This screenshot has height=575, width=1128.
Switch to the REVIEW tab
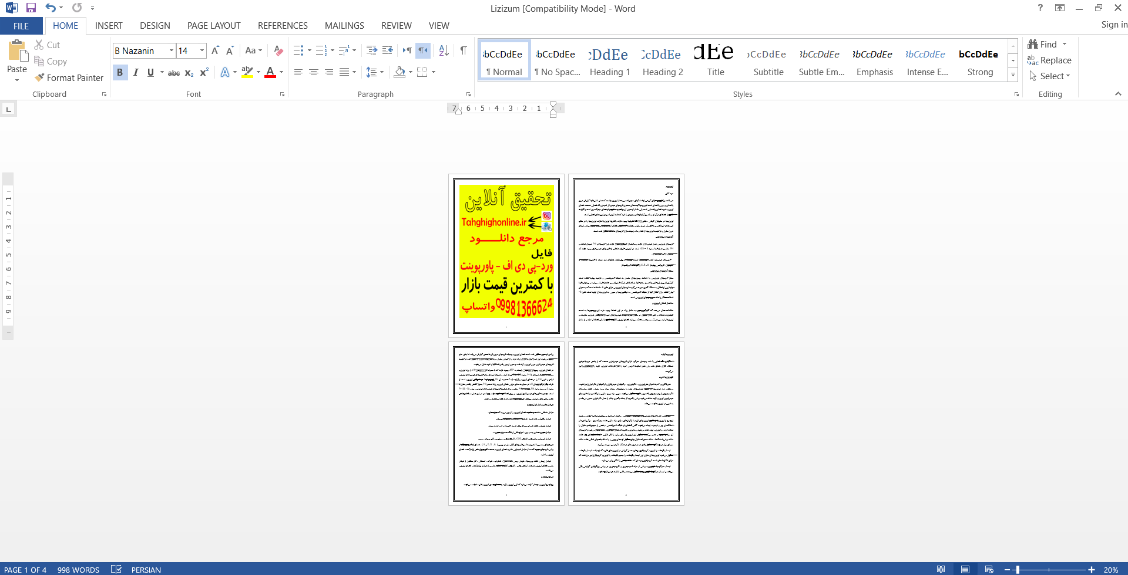click(397, 26)
